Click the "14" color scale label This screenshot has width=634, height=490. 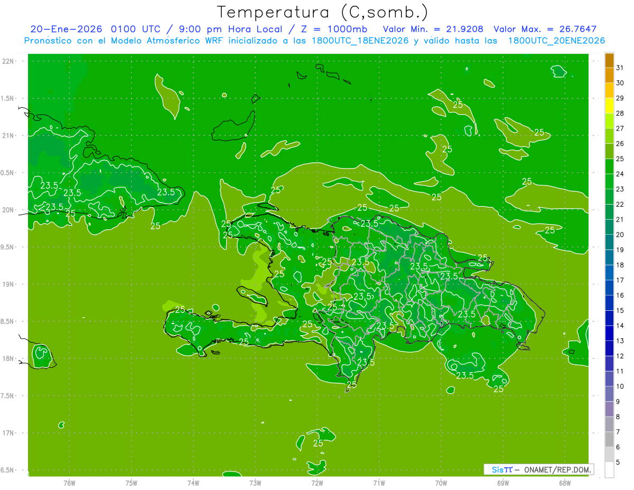[620, 326]
